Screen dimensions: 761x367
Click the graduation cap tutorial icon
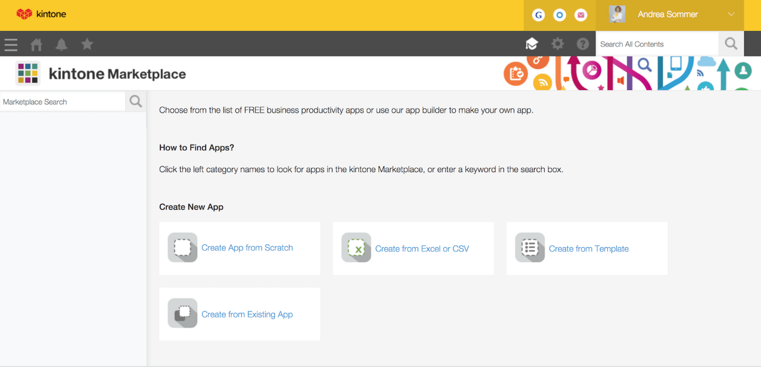coord(532,43)
